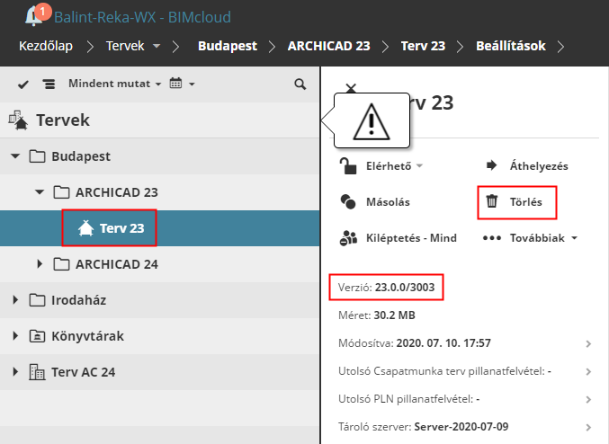Expand the PLN pillanatfelvétel row chevron

coord(588,400)
